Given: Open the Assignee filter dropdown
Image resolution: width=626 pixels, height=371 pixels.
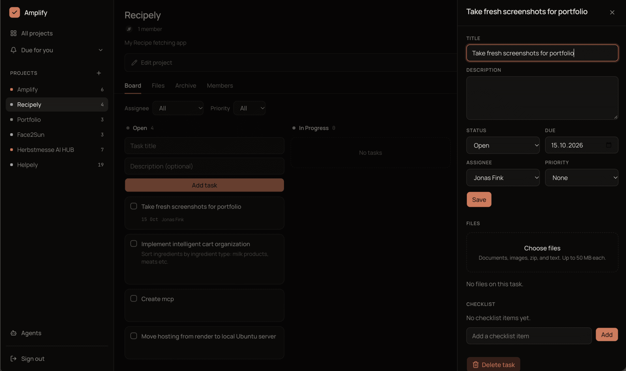Looking at the screenshot, I should tap(178, 108).
